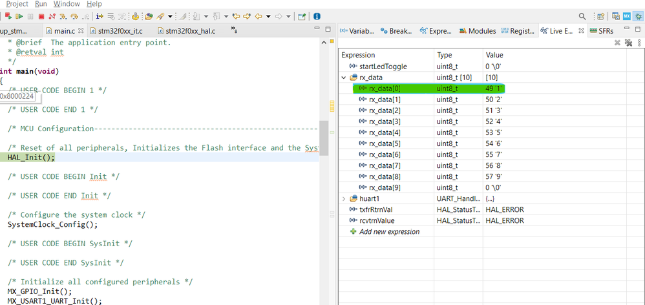Open the Window menu
Screen dimensions: 645x305
pos(67,4)
